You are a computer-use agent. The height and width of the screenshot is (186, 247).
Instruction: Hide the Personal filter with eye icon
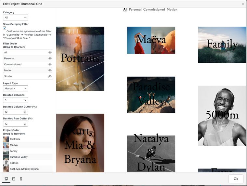pos(50,58)
